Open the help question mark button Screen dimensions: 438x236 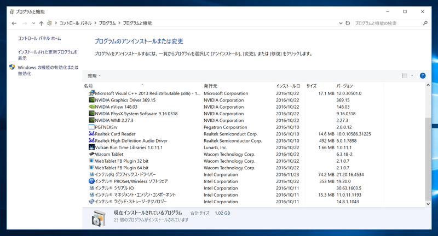pos(423,76)
